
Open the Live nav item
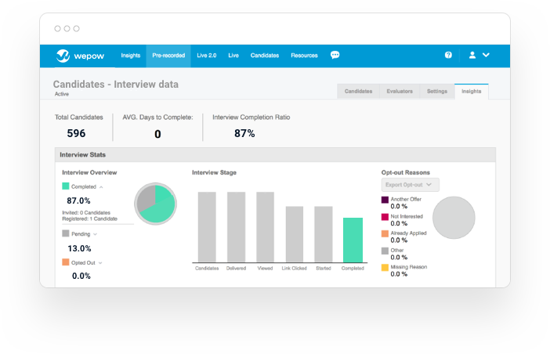(233, 56)
